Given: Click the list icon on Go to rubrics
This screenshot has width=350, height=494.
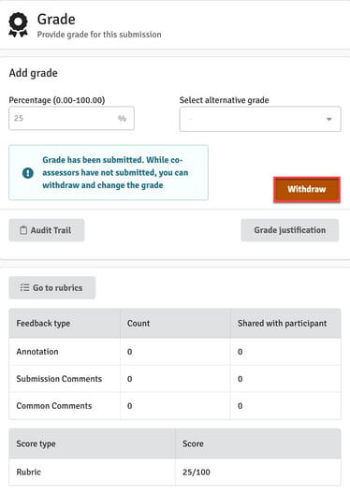Looking at the screenshot, I should [24, 287].
